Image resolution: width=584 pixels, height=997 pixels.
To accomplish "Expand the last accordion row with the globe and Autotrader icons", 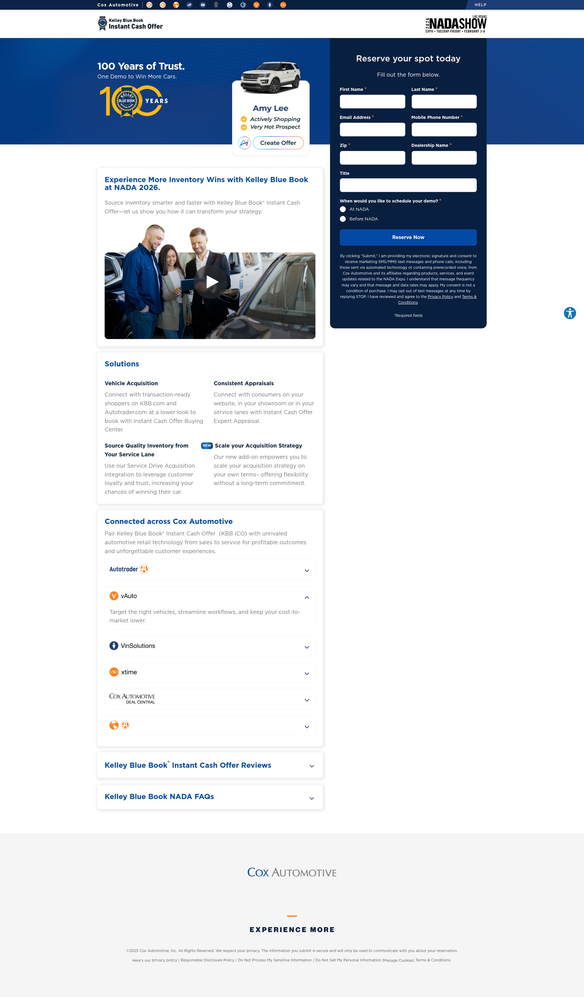I will [210, 725].
